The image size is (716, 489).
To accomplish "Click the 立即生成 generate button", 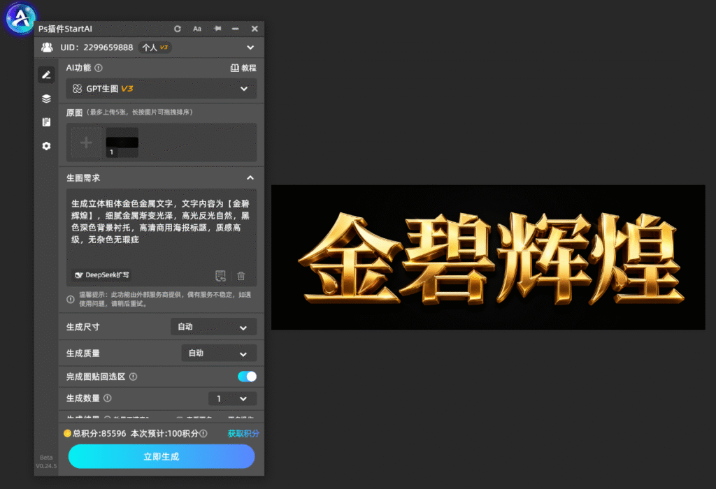I will 162,457.
